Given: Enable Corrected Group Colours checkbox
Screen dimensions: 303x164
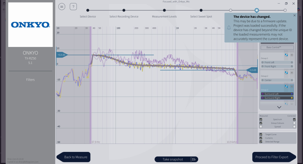Looking at the screenshot, I should click(x=295, y=123).
